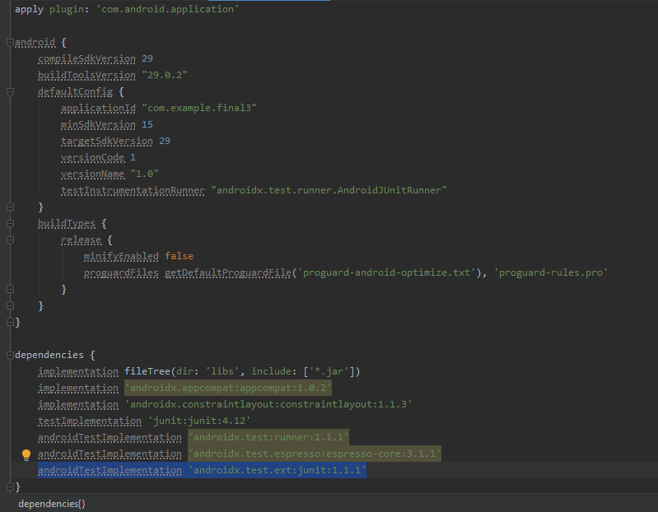Click the 'versionCode' property

click(x=92, y=158)
